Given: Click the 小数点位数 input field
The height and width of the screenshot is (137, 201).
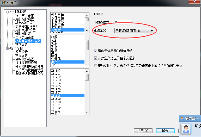Looking at the screenshot, I should [123, 22].
